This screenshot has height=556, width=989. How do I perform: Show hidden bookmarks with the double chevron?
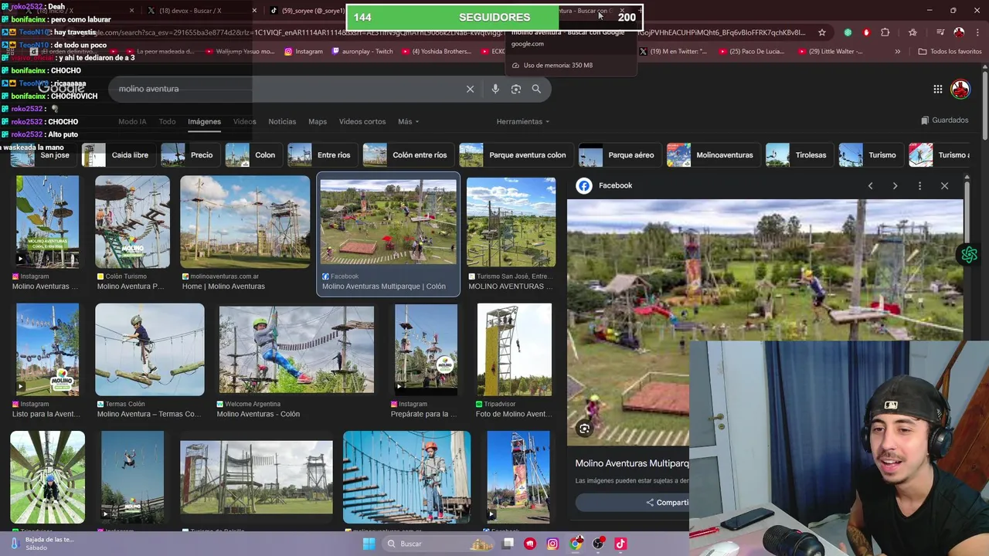point(897,52)
